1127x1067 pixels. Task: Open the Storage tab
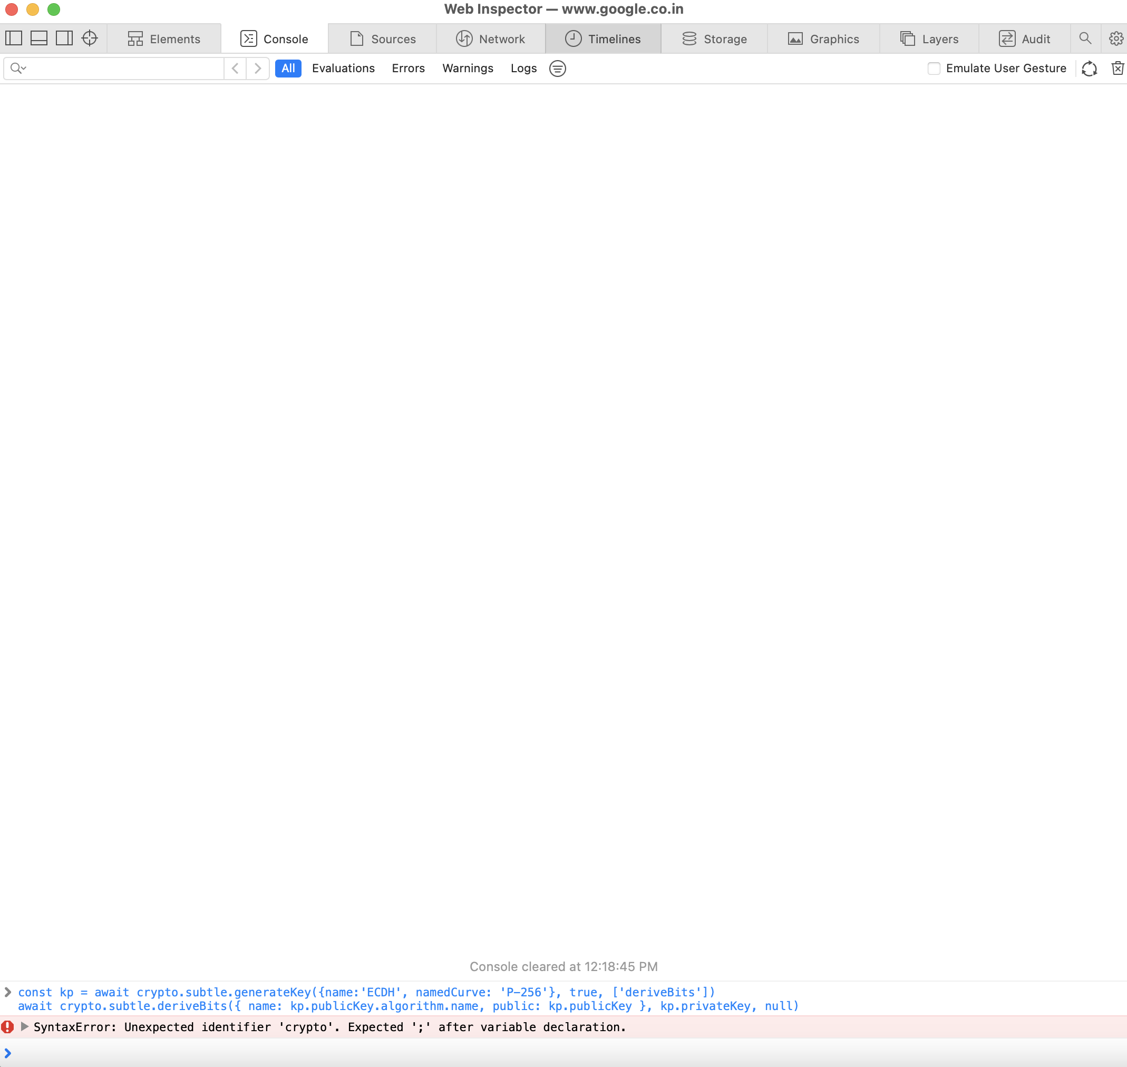click(x=714, y=38)
